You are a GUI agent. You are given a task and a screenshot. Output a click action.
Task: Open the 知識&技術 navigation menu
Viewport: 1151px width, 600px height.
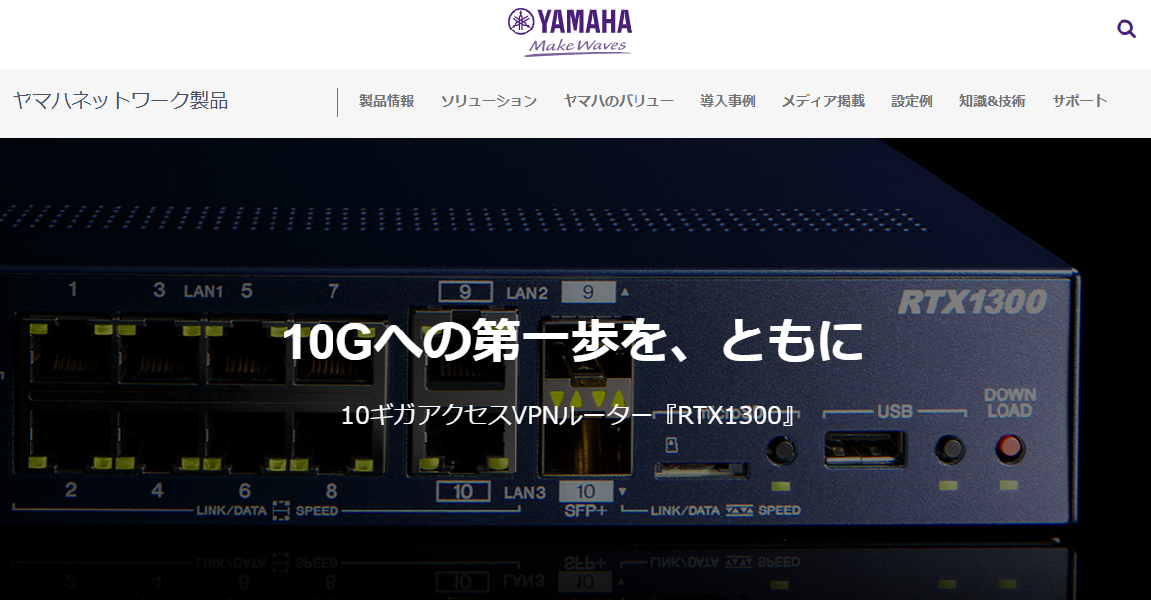point(991,100)
